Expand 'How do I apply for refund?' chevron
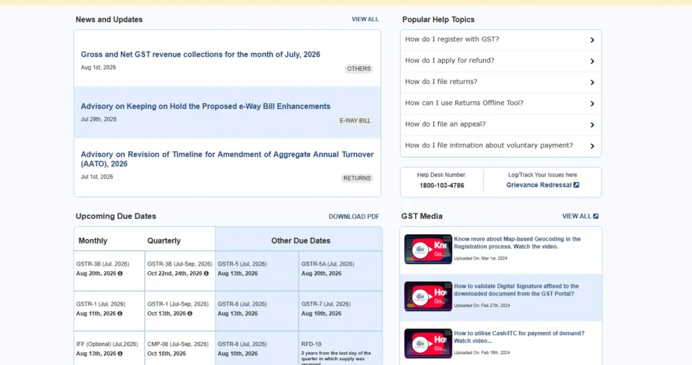Screen dimensions: 692x365 tap(592, 62)
